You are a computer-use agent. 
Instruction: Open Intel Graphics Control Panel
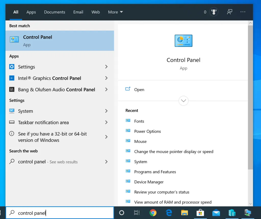pos(50,78)
